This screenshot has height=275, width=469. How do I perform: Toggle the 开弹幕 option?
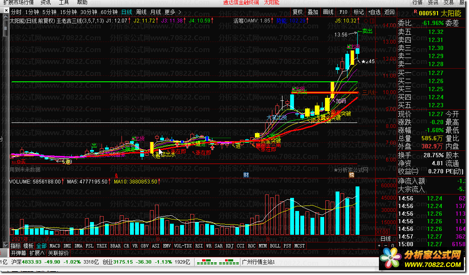pyautogui.click(x=19, y=253)
